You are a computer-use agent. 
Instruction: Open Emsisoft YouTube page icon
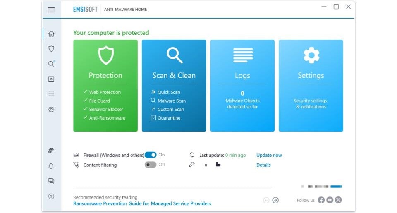click(330, 200)
